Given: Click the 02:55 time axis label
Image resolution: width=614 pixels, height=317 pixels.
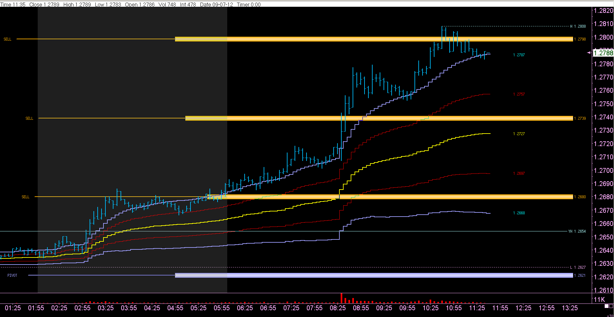Looking at the screenshot, I should [83, 308].
